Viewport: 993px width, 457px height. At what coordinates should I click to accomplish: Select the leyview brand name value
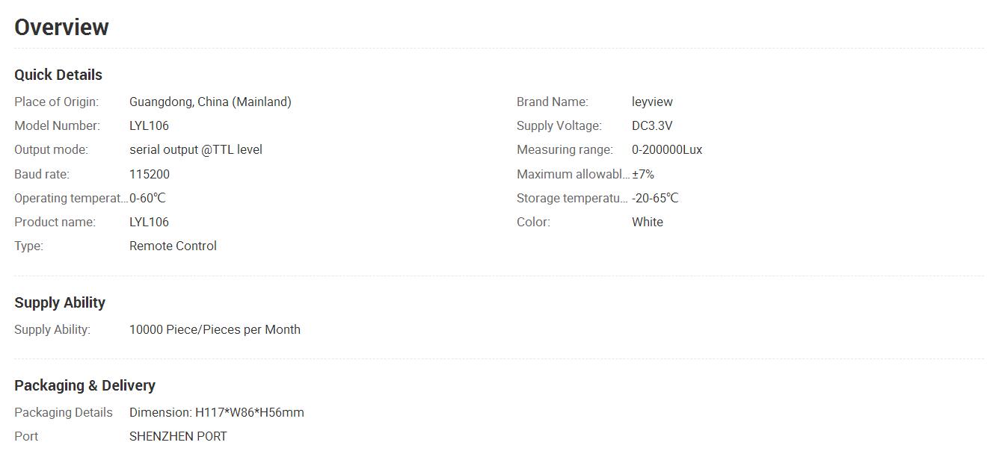(x=652, y=102)
